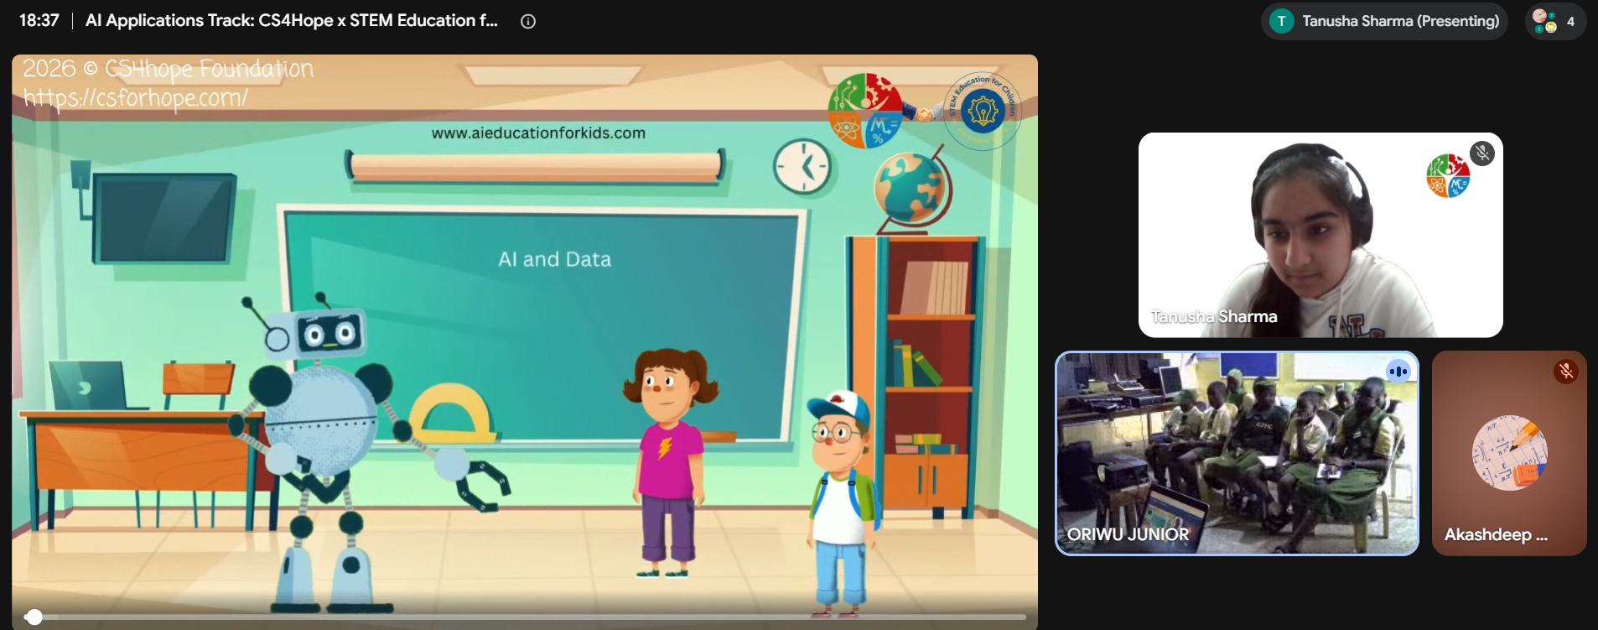Select the Tanusha Sharma (Presenting) pill
The width and height of the screenshot is (1598, 630).
[x=1384, y=21]
